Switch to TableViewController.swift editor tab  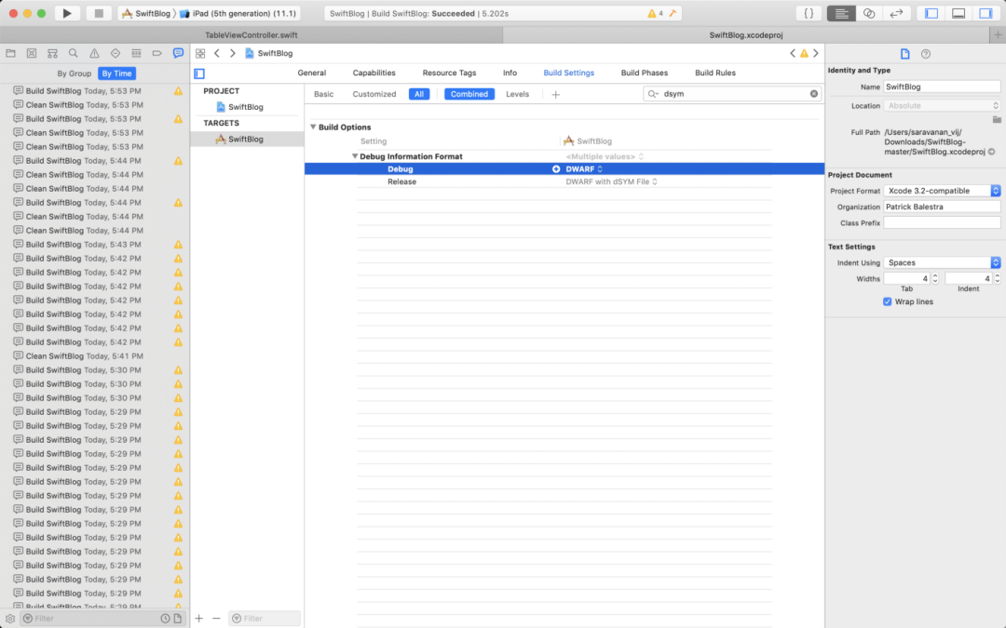coord(251,35)
